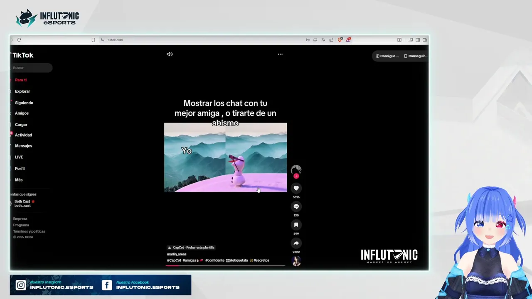
Task: Open the Actividad notifications
Action: pos(23,135)
